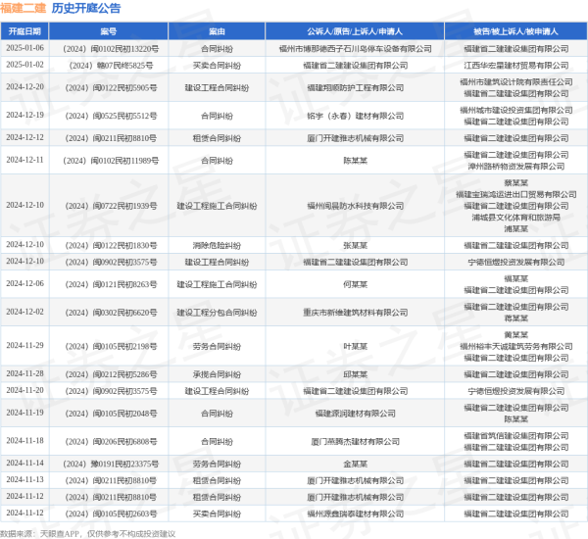Viewport: 588px width, 539px height.
Task: Click the date cell 2024-12-02
Action: coord(24,312)
